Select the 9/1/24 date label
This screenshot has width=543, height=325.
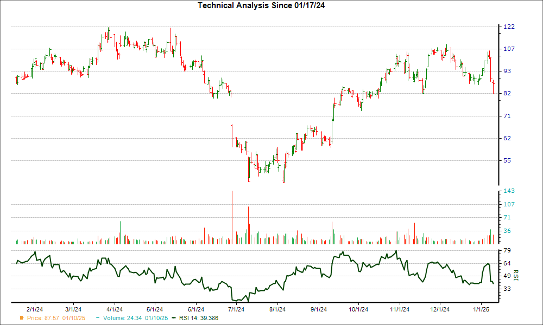[319, 309]
